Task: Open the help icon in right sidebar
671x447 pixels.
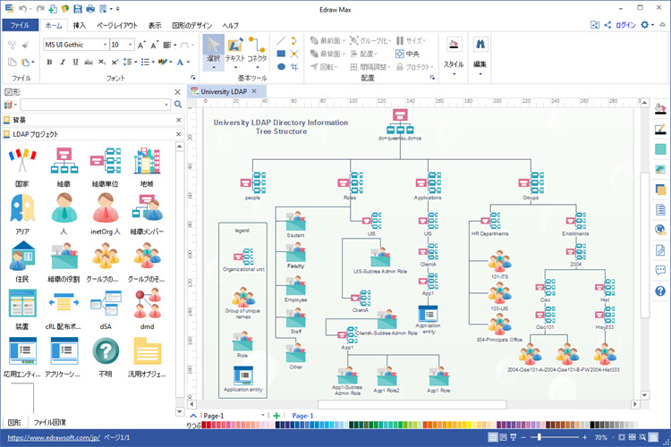Action: (x=660, y=291)
